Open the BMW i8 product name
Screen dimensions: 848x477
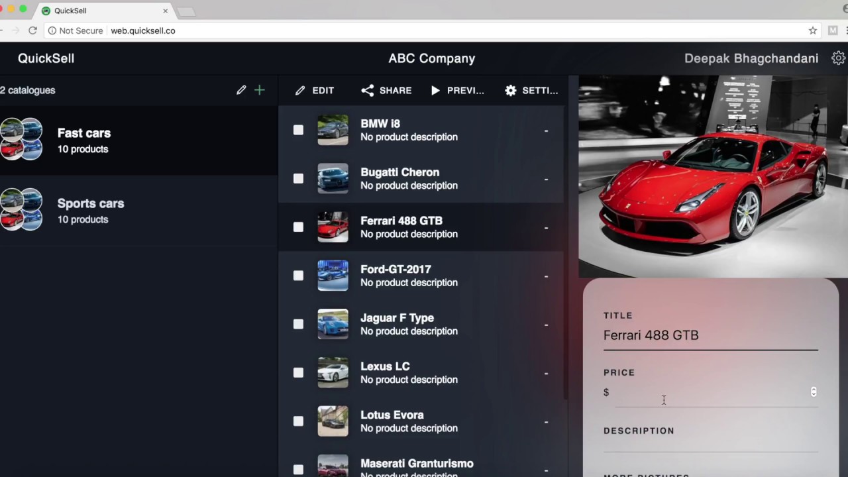(380, 124)
